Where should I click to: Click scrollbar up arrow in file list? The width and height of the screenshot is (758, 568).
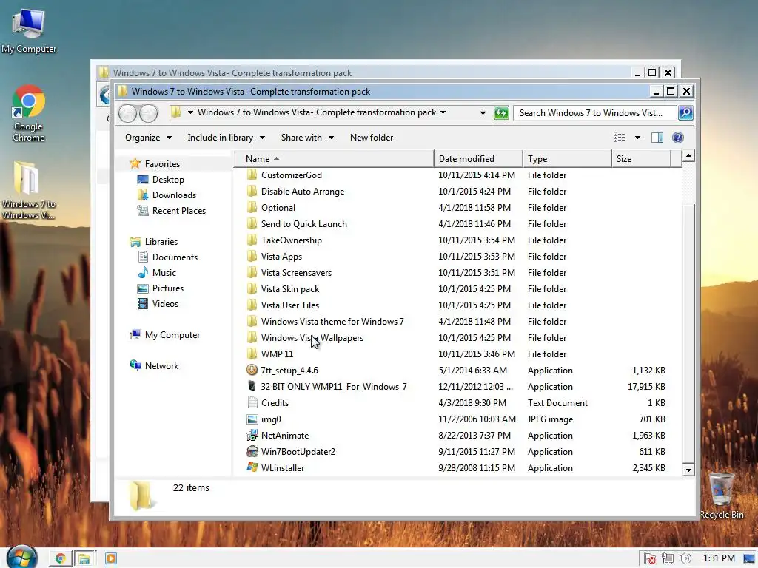688,155
